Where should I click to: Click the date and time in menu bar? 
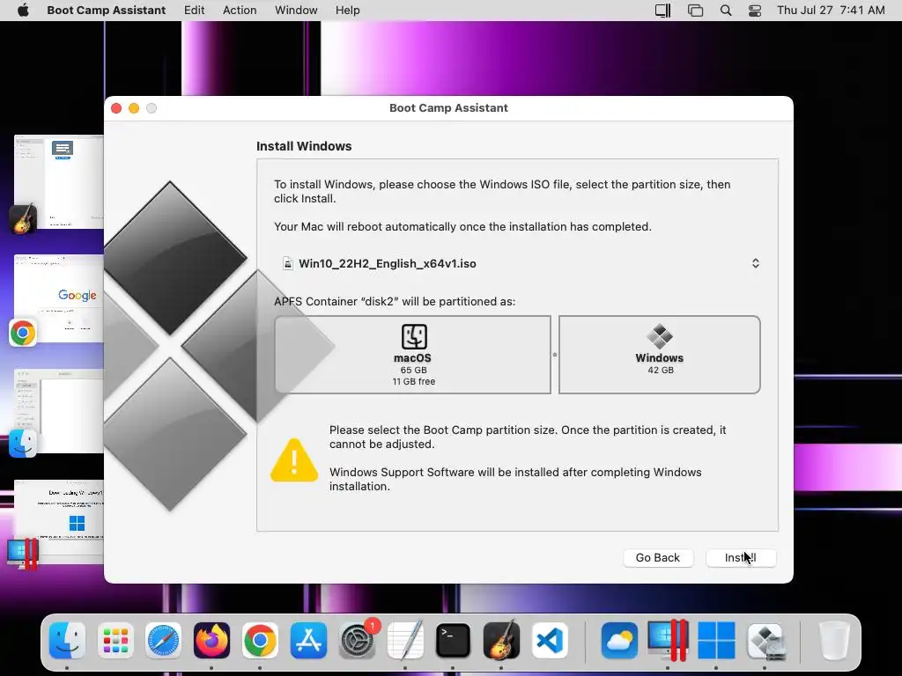[x=831, y=11]
